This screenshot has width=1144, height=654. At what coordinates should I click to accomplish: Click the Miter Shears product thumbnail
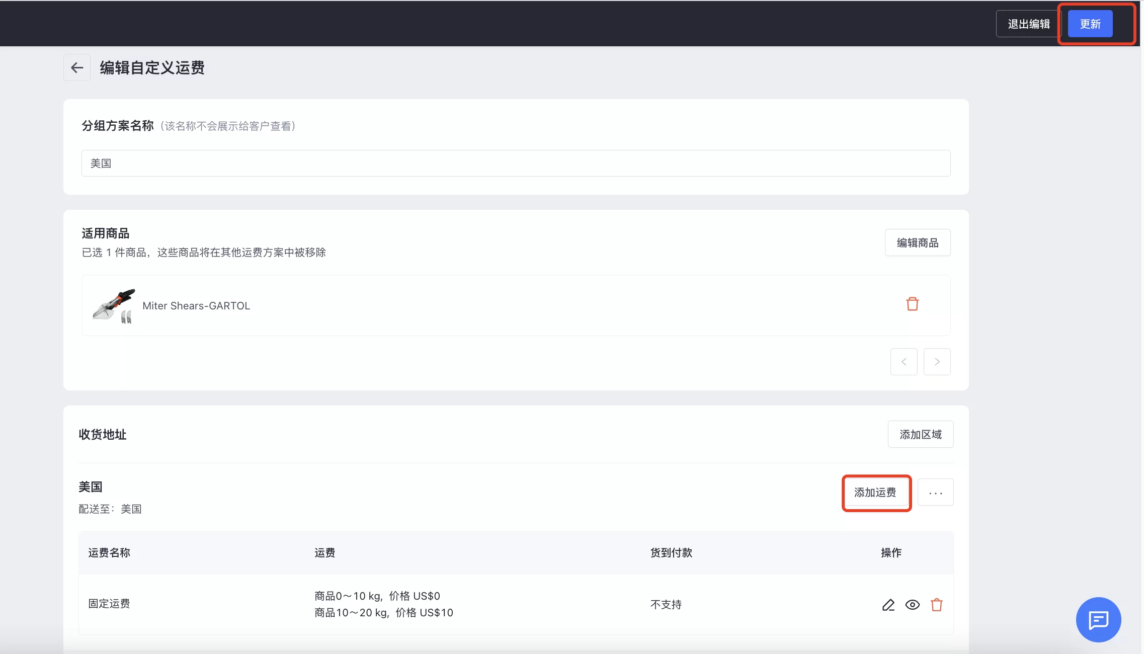pyautogui.click(x=113, y=305)
